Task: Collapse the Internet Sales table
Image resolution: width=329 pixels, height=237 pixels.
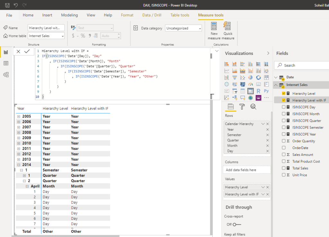Action: (x=276, y=85)
